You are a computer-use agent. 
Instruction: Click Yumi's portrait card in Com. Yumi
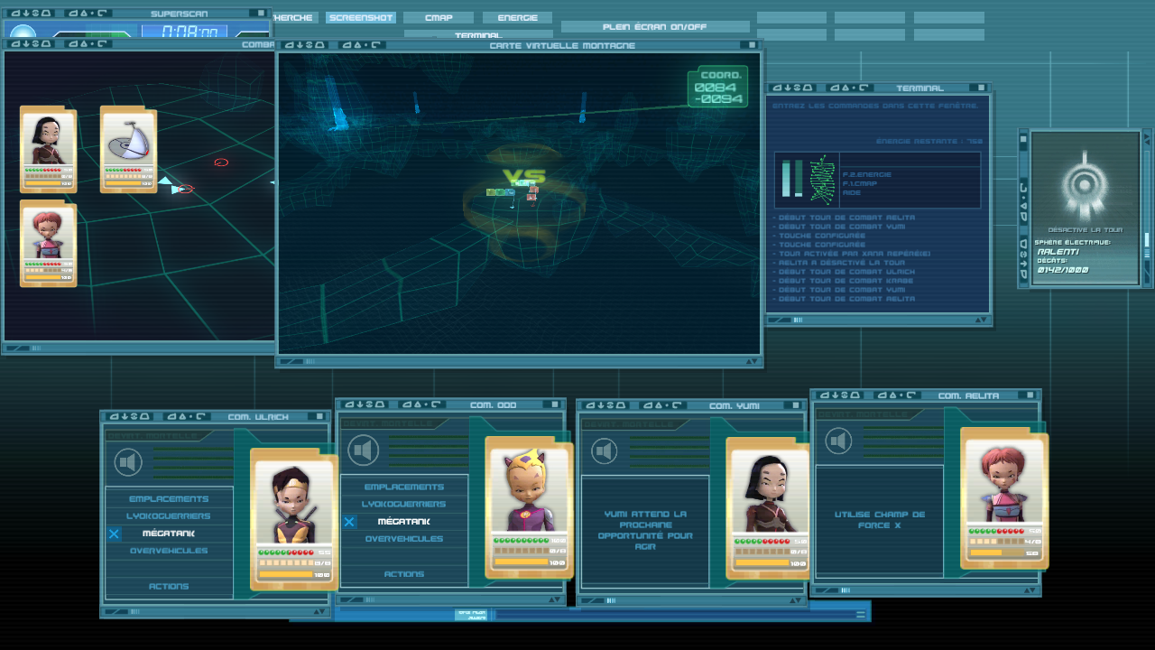(769, 508)
